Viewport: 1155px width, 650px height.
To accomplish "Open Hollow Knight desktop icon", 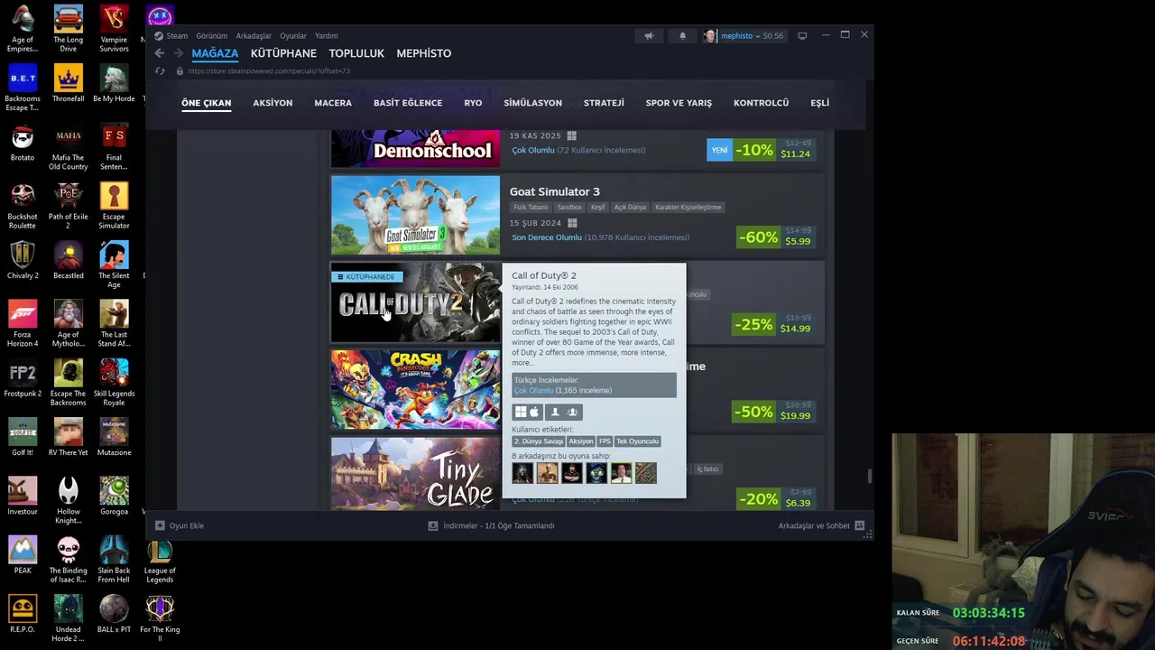I will tap(68, 501).
